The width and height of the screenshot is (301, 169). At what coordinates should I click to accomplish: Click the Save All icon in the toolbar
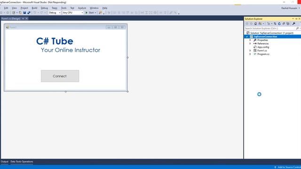(x=29, y=13)
